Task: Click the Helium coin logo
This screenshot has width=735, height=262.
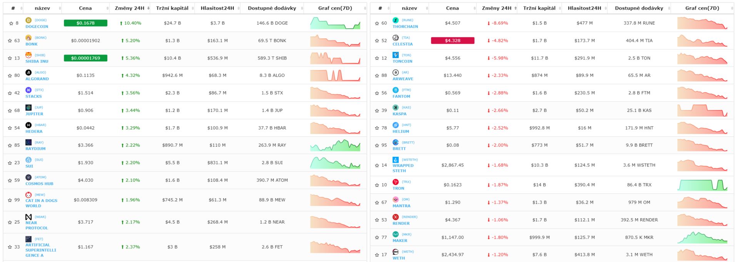Action: coord(396,125)
